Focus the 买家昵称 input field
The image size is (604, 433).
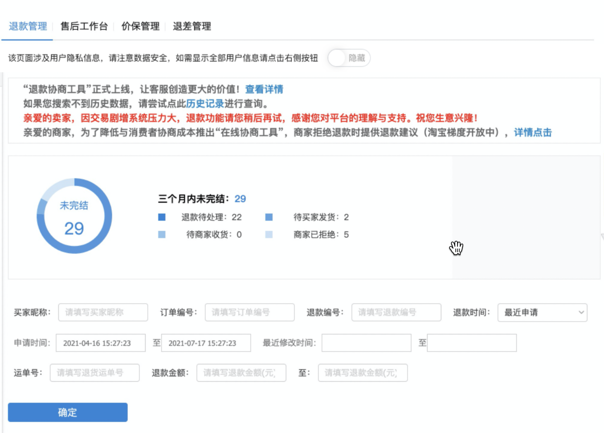(x=103, y=312)
